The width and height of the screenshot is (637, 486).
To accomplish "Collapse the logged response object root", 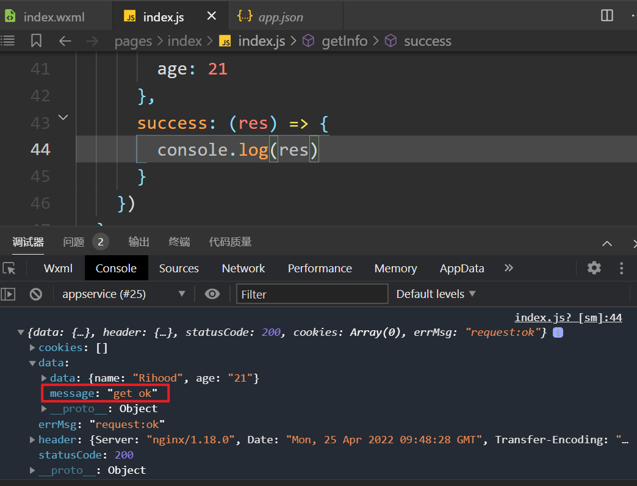I will [21, 332].
